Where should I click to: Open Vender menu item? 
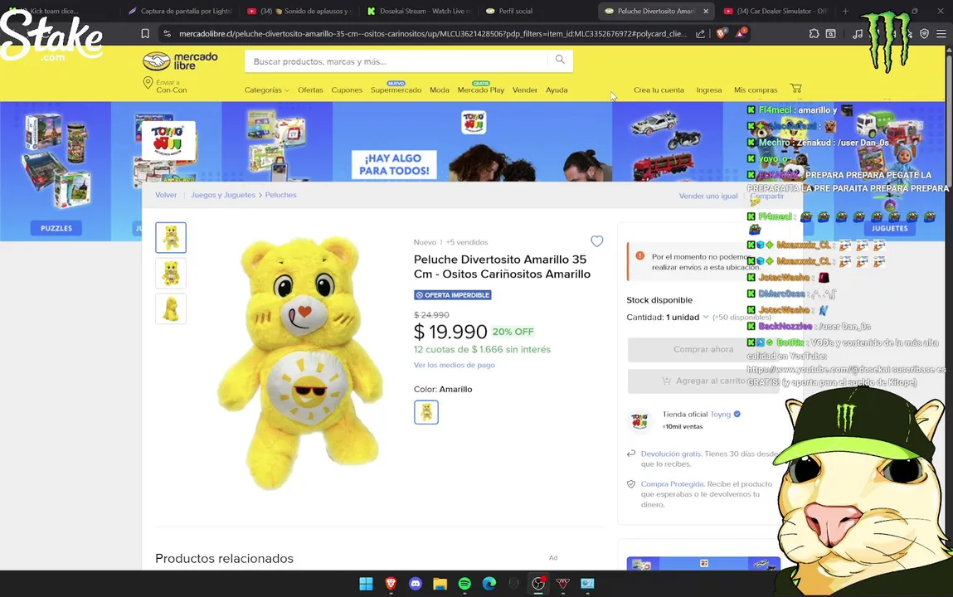coord(524,90)
